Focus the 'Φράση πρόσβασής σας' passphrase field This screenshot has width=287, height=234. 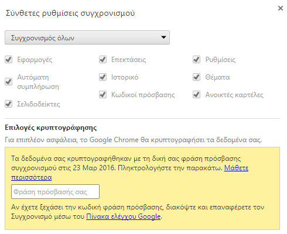(55, 192)
